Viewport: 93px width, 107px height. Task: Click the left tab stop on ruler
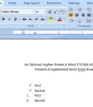pyautogui.click(x=35, y=33)
